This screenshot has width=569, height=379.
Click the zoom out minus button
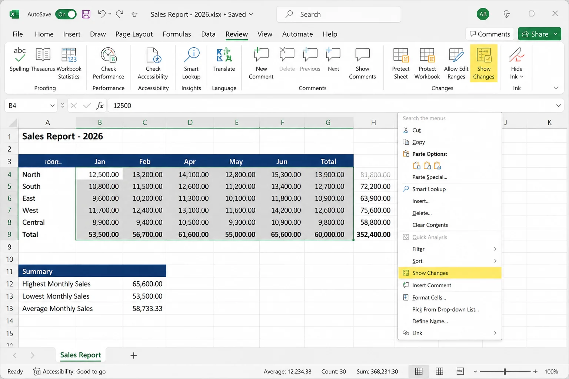475,371
